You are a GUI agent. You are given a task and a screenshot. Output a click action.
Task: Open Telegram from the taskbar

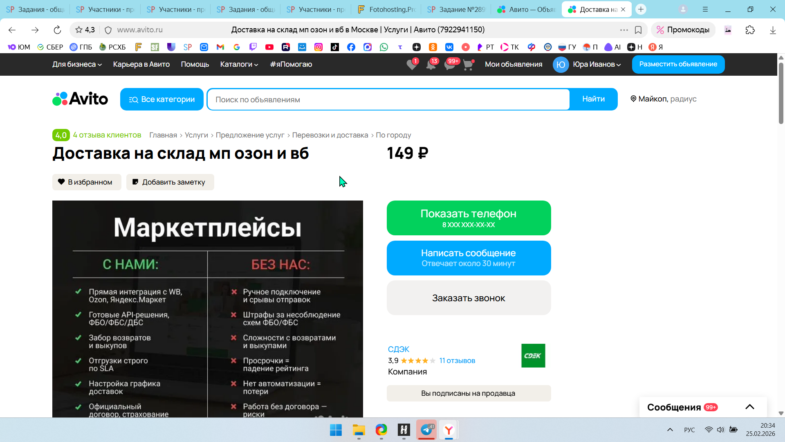point(426,430)
